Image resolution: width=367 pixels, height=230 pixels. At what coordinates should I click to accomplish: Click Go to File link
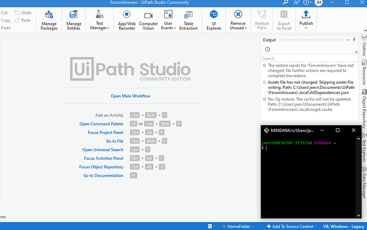(x=115, y=141)
